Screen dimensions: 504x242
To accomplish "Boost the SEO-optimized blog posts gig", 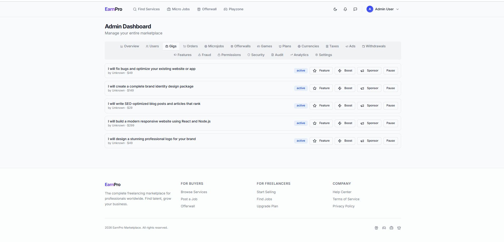I will [345, 106].
